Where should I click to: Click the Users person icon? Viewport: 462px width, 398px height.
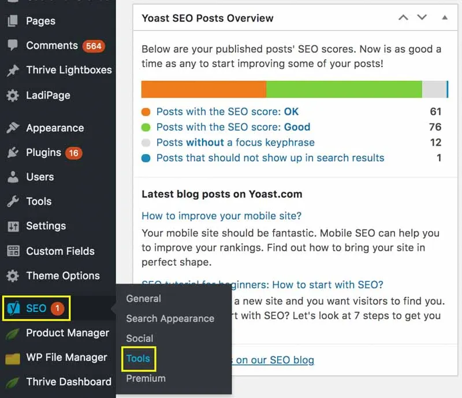point(13,177)
